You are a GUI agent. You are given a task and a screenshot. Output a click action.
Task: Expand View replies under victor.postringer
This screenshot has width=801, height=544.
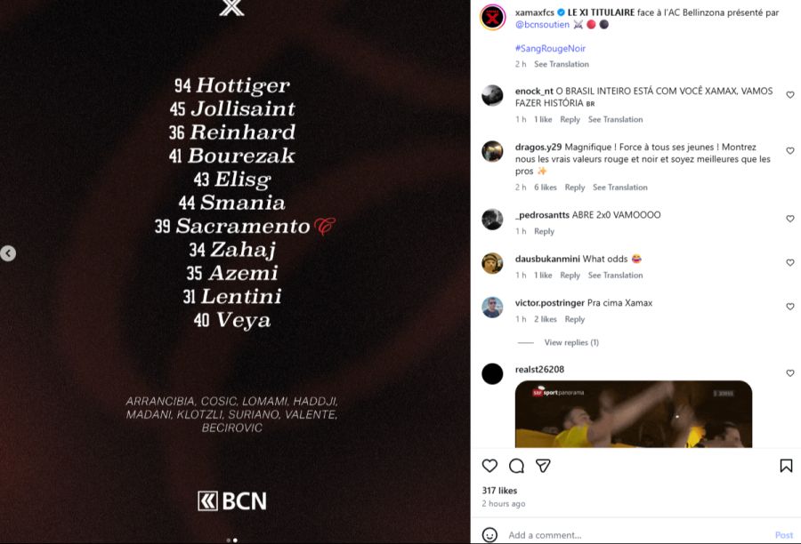point(570,342)
